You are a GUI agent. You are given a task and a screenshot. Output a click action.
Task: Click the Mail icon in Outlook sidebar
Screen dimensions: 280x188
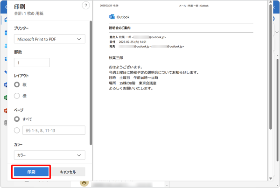pos(6,20)
